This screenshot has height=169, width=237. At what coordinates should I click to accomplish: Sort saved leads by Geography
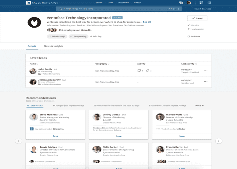(x=102, y=64)
